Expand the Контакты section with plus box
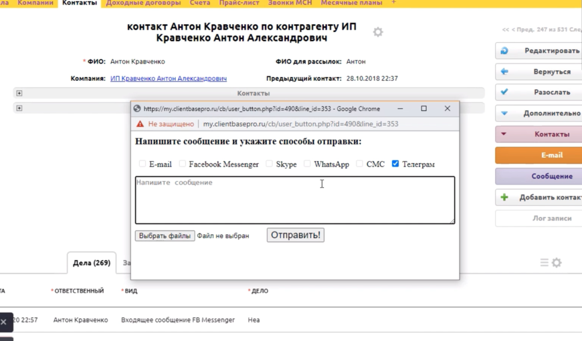This screenshot has height=341, width=582. (19, 94)
